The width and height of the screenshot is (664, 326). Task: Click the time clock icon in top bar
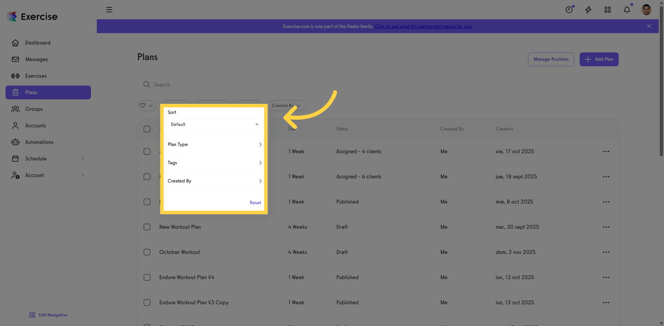coord(569,9)
